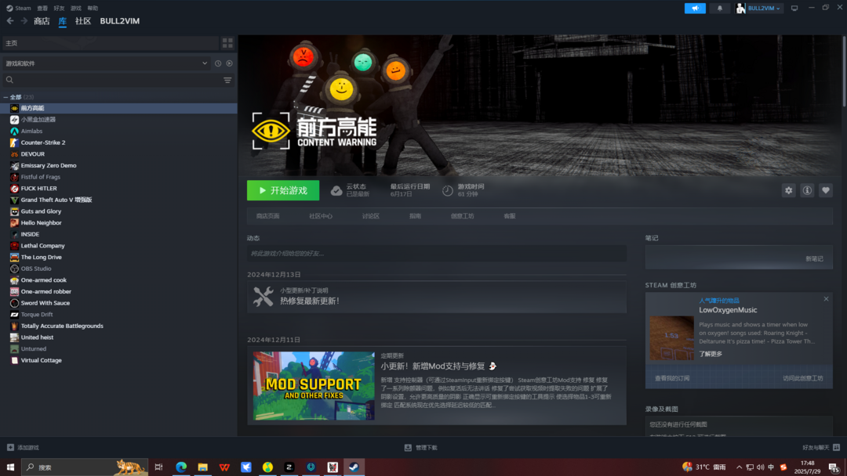
Task: Go back with the navigation arrow
Action: coord(10,21)
